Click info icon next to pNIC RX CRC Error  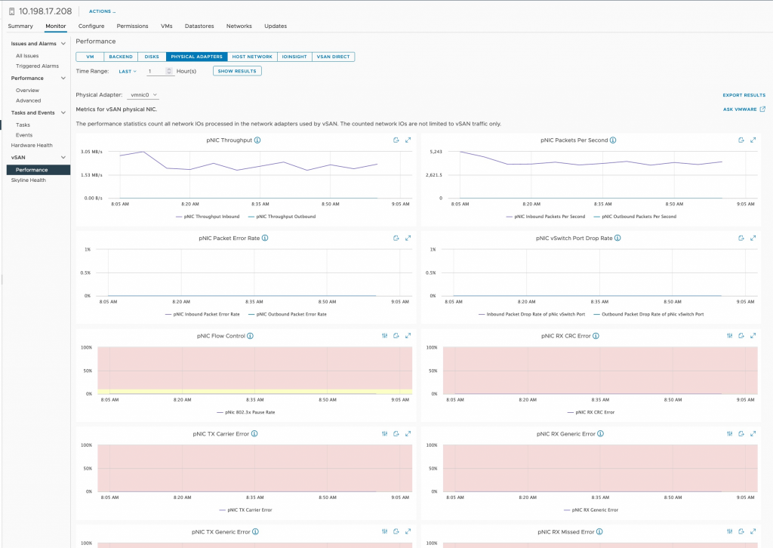tap(596, 336)
